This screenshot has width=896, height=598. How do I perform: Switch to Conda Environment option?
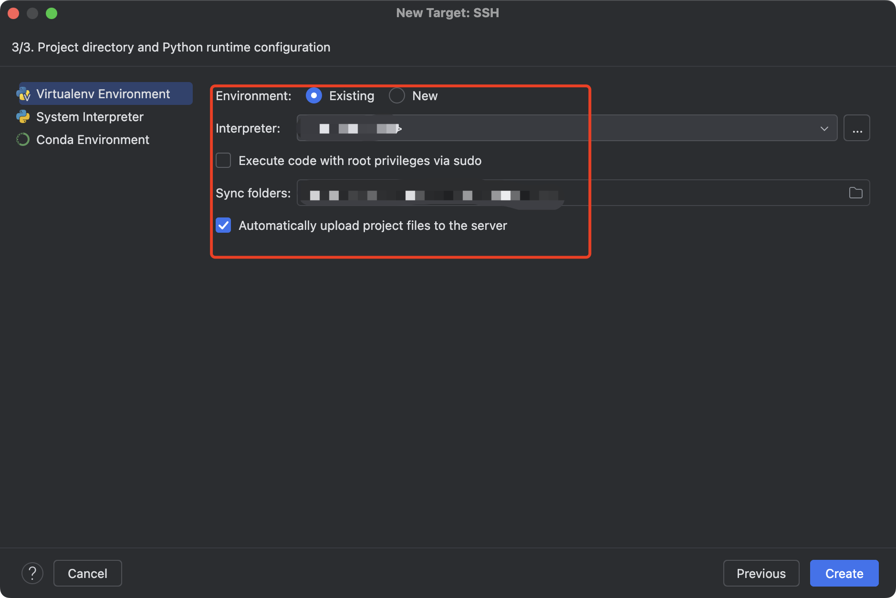click(93, 140)
